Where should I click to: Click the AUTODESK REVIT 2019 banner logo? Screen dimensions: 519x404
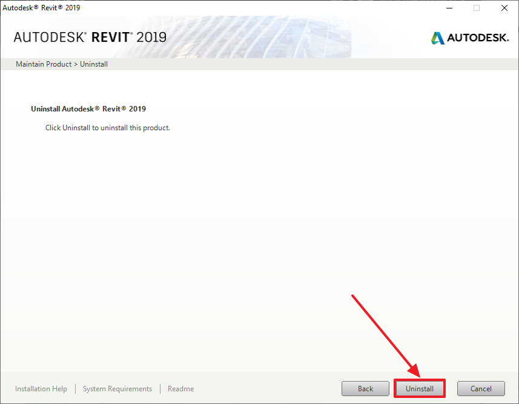coord(90,37)
